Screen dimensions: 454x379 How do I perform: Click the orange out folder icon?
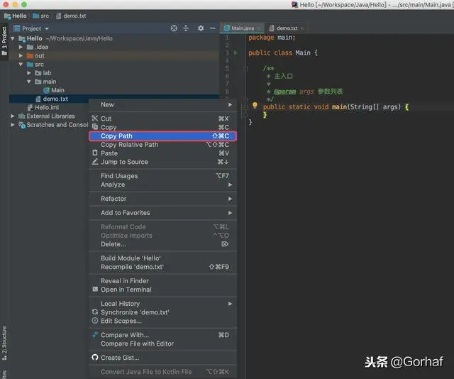pyautogui.click(x=30, y=55)
